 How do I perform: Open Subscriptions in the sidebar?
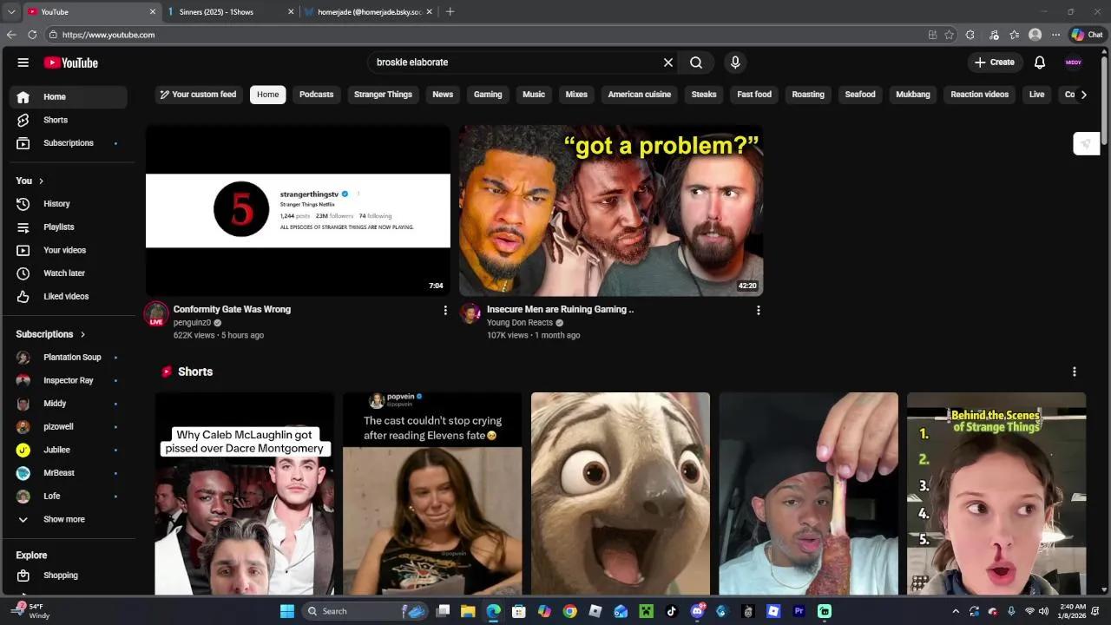coord(69,143)
